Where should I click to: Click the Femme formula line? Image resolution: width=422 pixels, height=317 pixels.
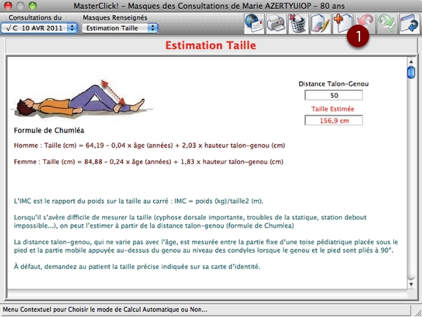click(148, 162)
